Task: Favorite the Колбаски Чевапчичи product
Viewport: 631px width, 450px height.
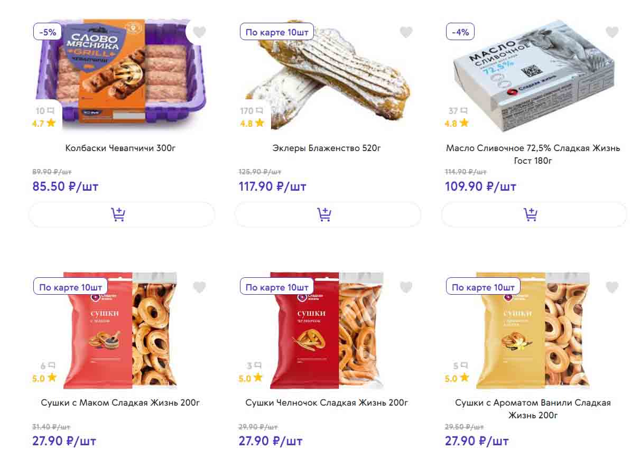Action: pos(199,32)
